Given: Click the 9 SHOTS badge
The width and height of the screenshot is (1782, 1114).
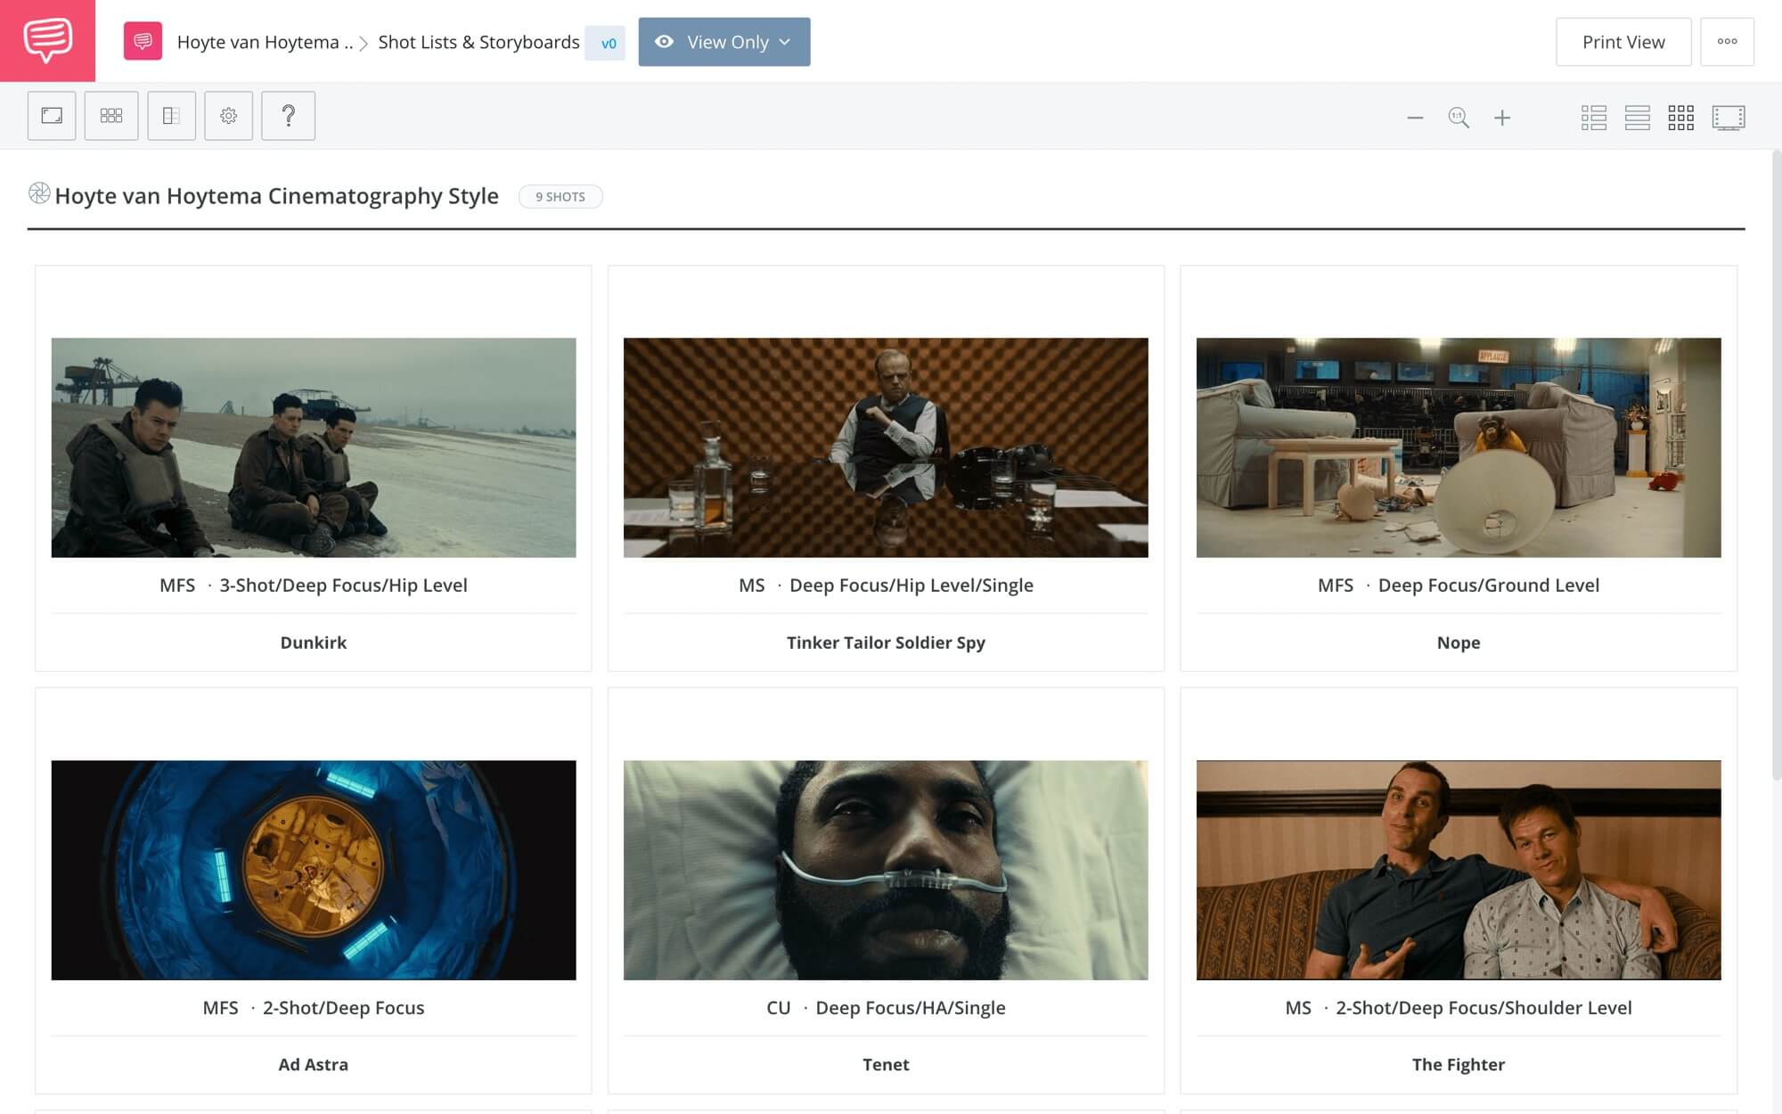Looking at the screenshot, I should [x=560, y=197].
